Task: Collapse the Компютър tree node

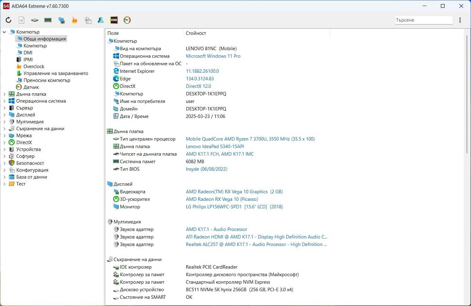Action: 4,32
